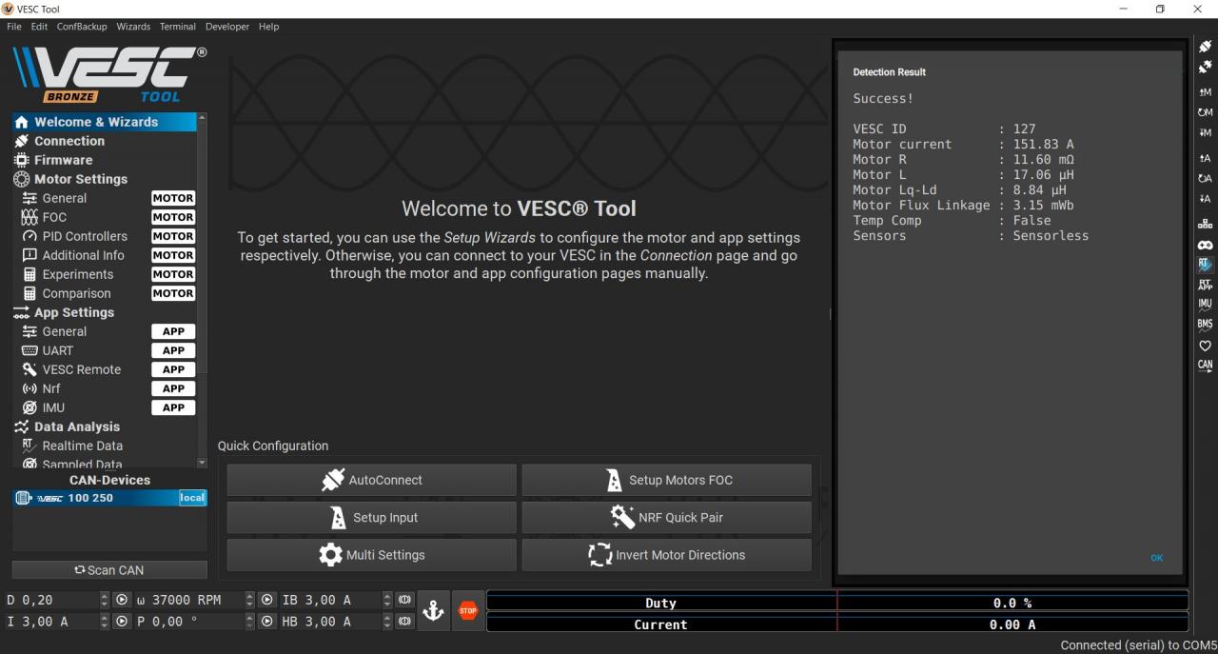1218x654 pixels.
Task: Click stepper arrows on IB 3,00 A field
Action: tap(386, 601)
